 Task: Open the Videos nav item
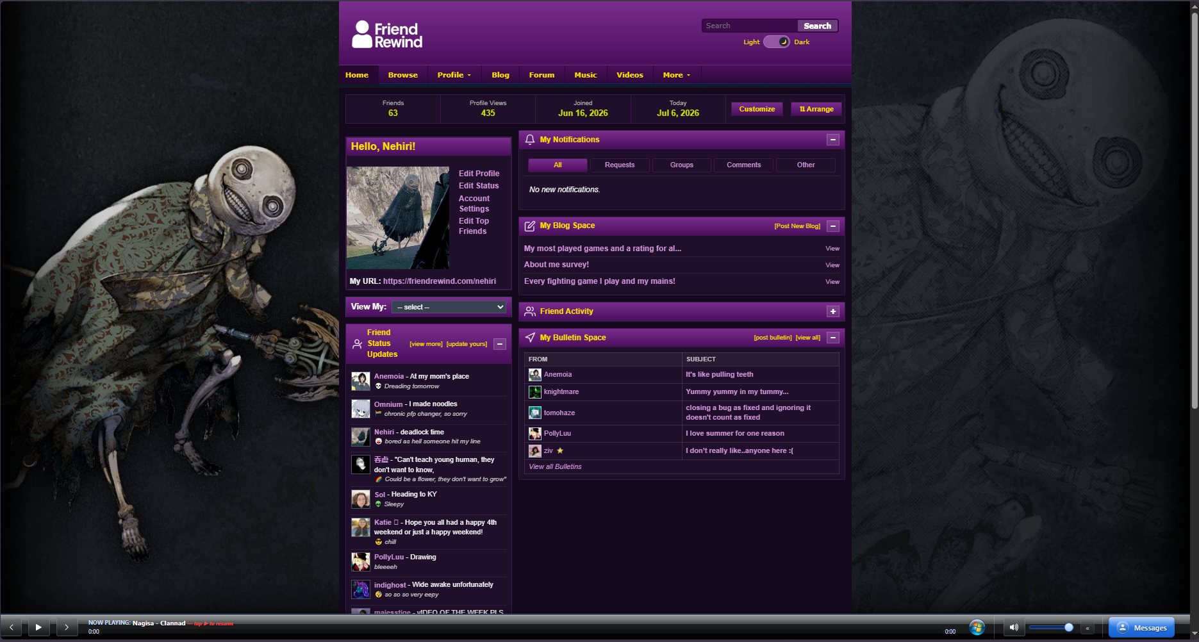point(630,75)
